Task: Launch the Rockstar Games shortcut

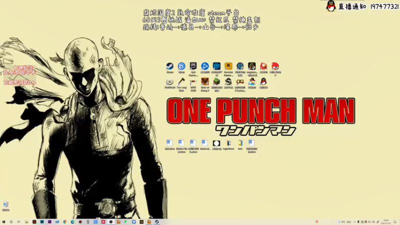Action: 228,69
